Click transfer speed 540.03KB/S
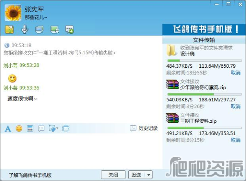Image resolution: width=246 pixels, height=181 pixels. point(180,100)
